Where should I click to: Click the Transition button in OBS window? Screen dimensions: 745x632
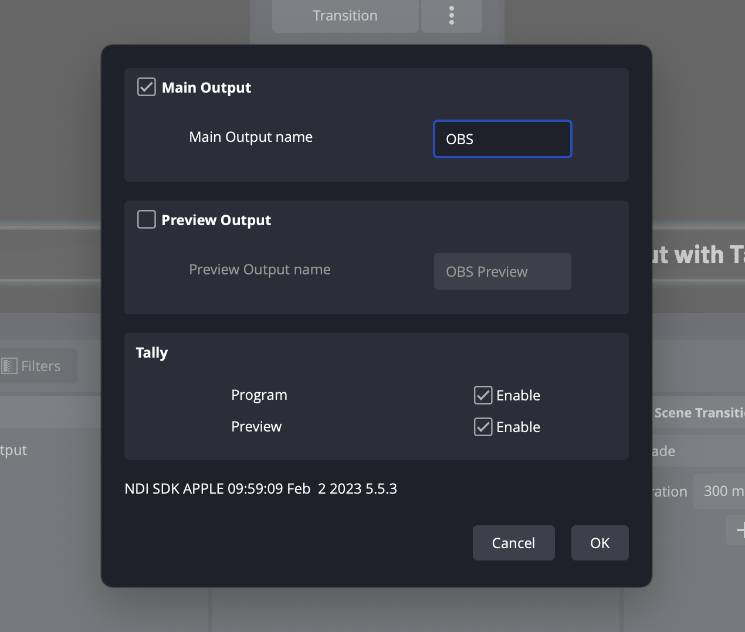coord(346,16)
